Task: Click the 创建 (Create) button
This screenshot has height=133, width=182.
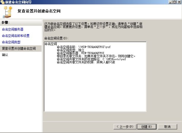Action: 147,126
